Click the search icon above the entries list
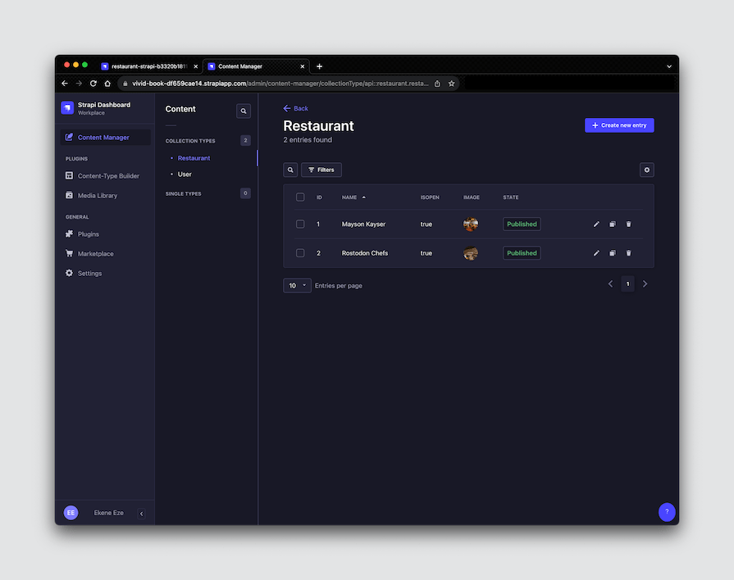Screen dimensions: 734x580 pos(290,170)
